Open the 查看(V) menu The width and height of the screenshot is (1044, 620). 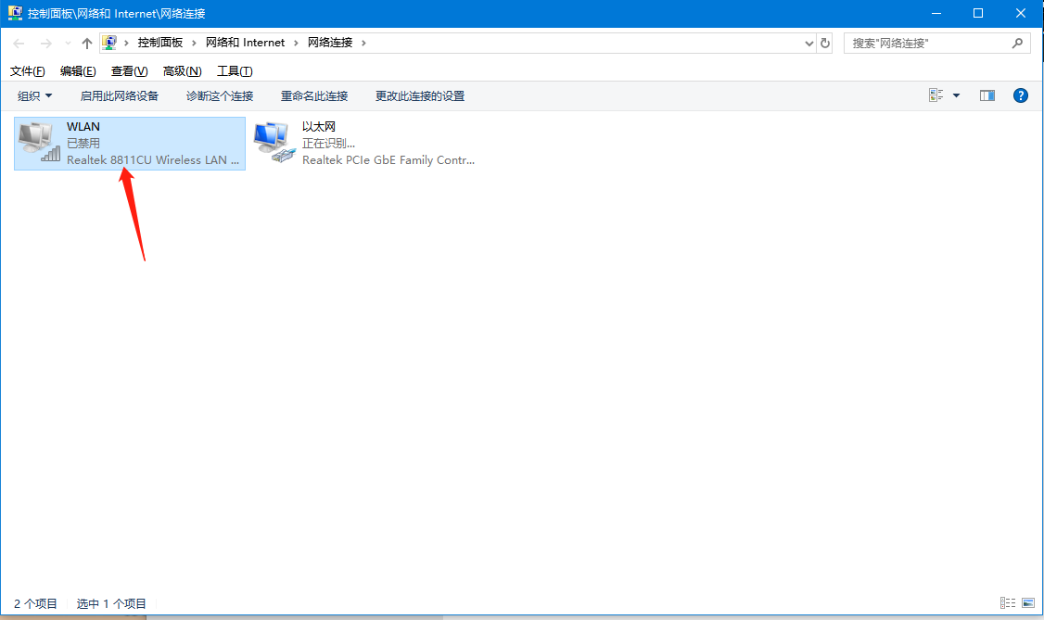click(x=129, y=71)
